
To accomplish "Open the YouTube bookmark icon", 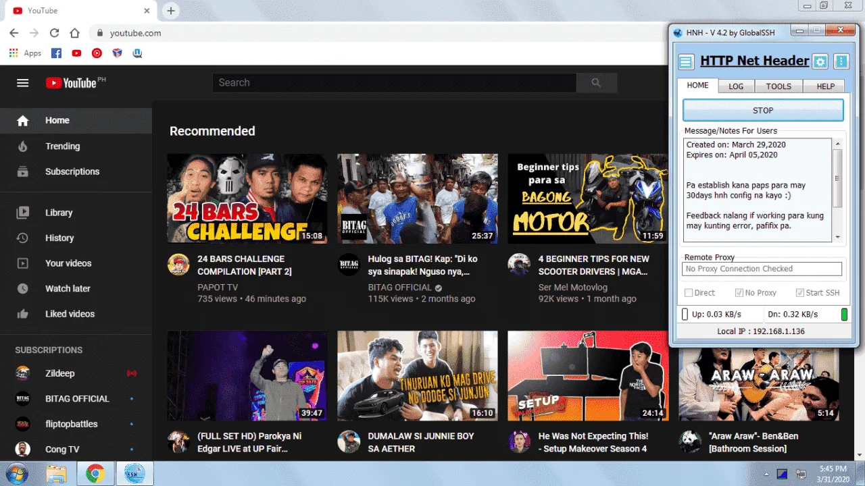I will coord(76,53).
